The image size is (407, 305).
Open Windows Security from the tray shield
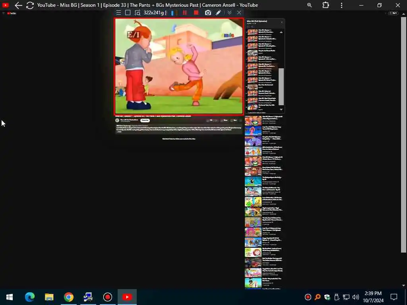pyautogui.click(x=327, y=297)
